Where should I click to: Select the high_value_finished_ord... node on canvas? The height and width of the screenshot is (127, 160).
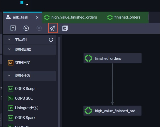[x=113, y=111]
